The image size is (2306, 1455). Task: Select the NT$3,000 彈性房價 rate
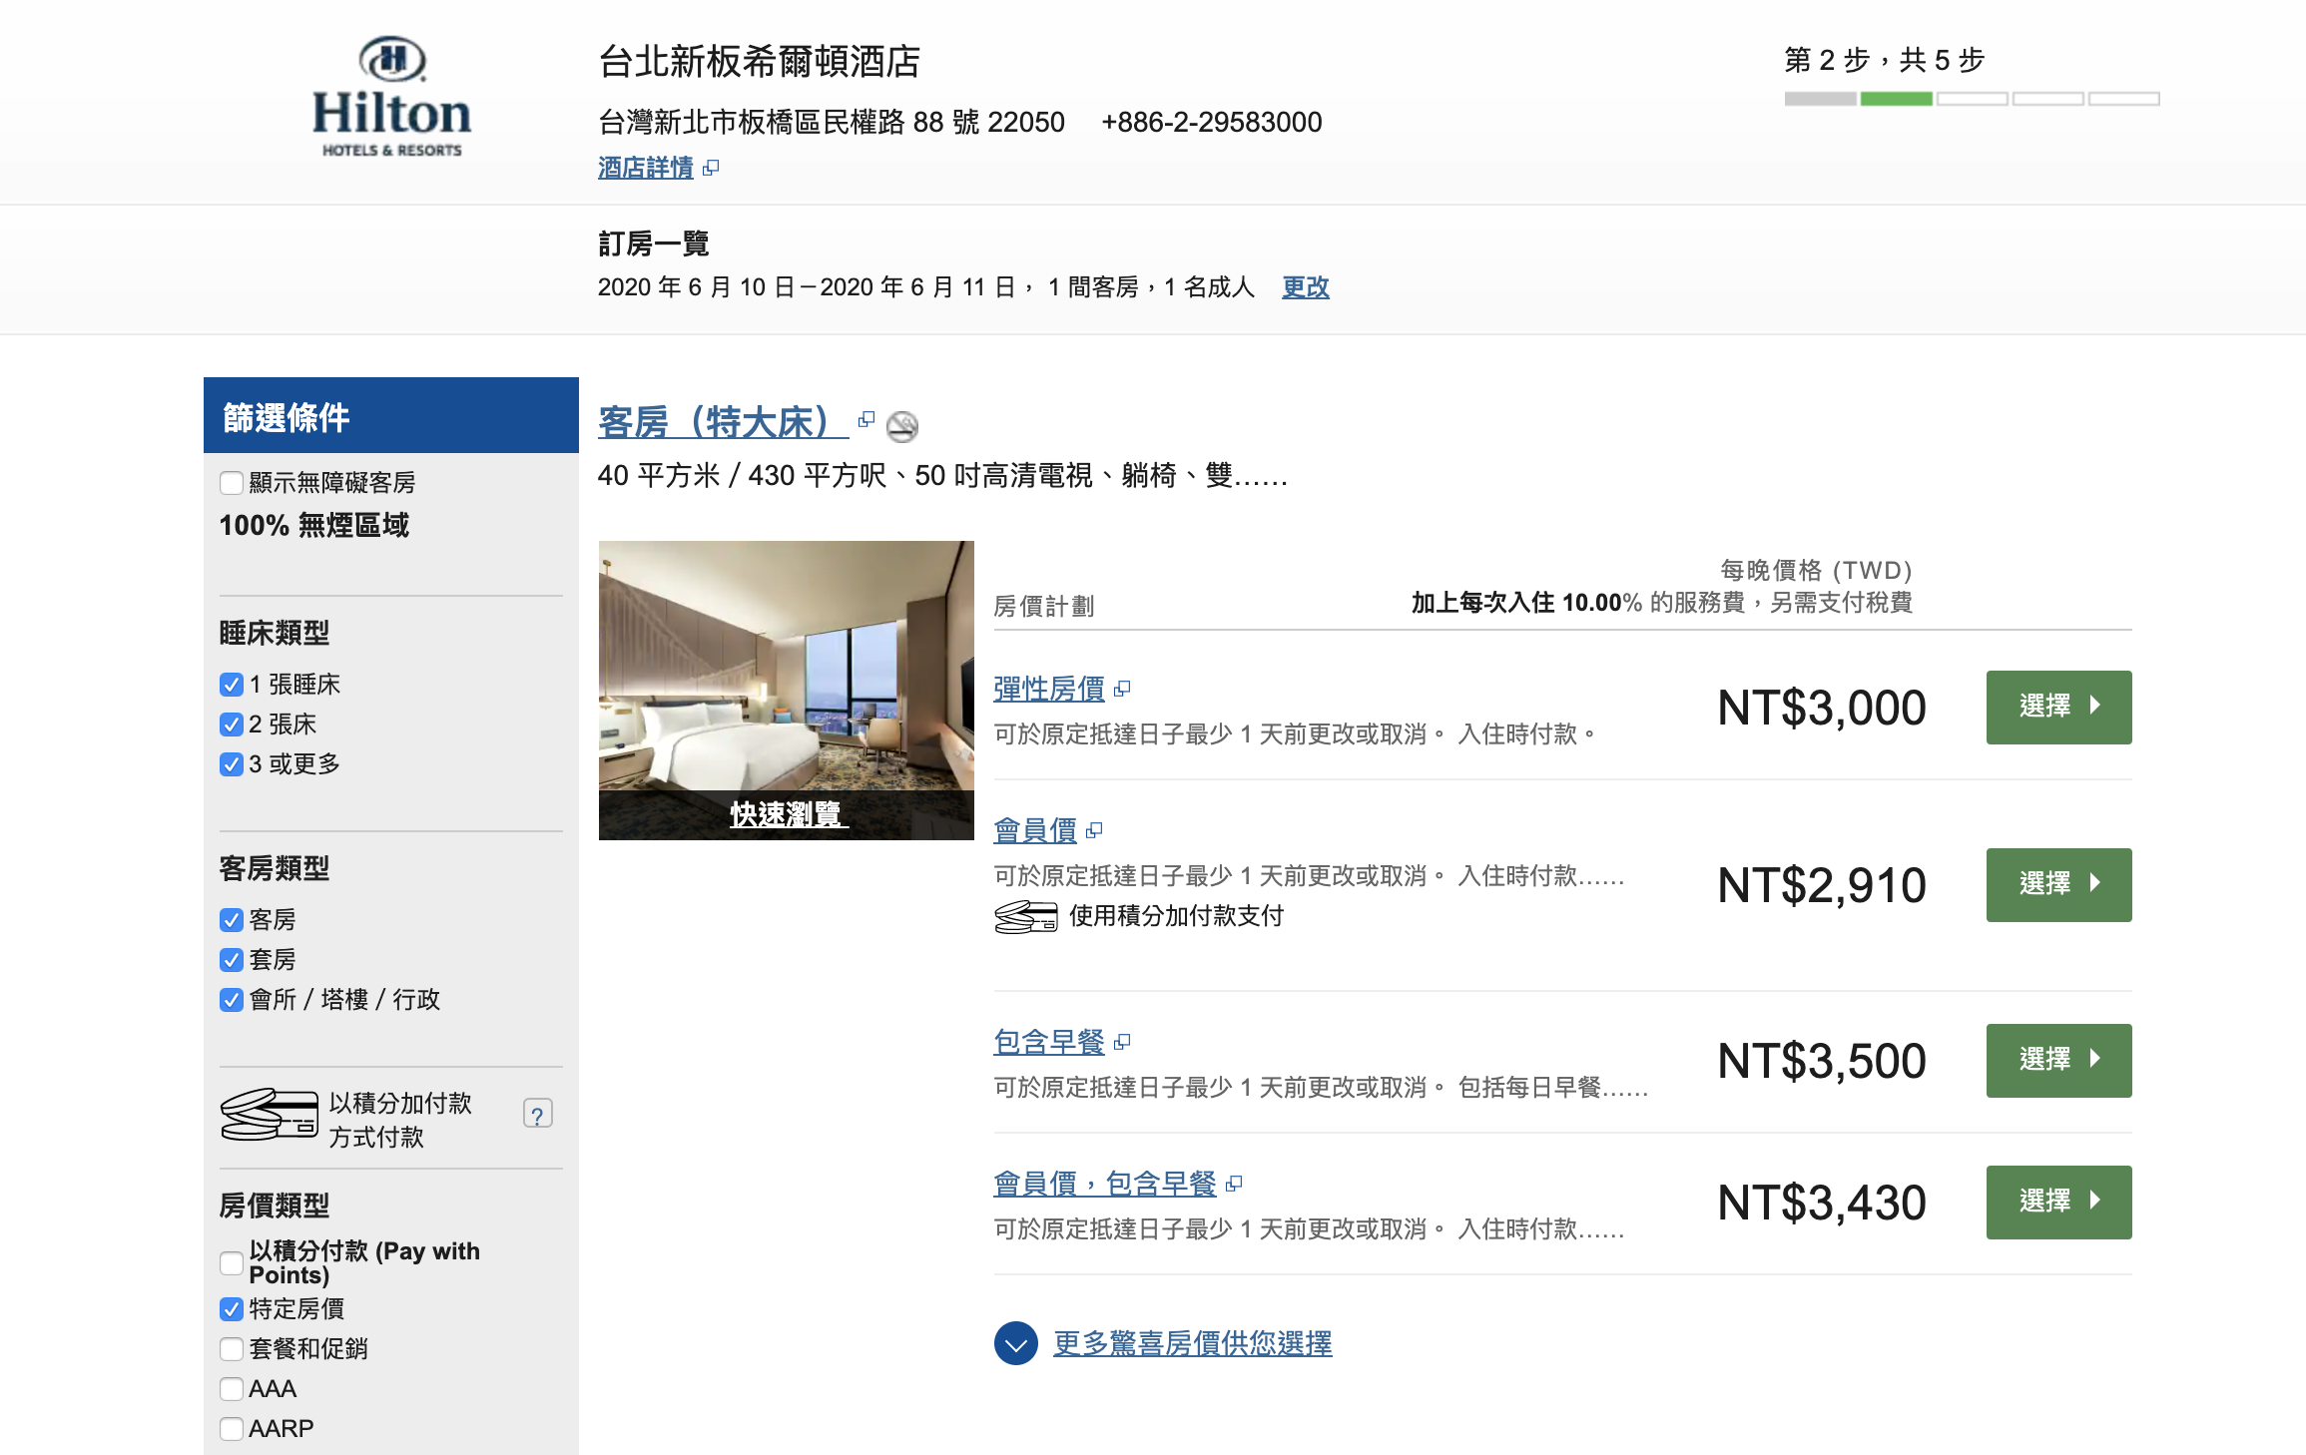pyautogui.click(x=2058, y=708)
